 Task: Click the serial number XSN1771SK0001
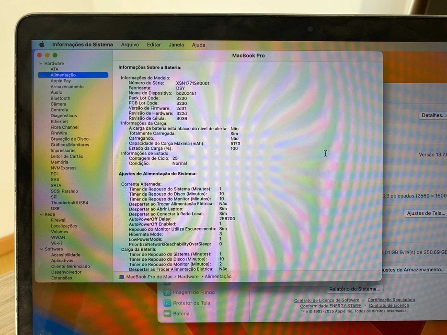(193, 83)
